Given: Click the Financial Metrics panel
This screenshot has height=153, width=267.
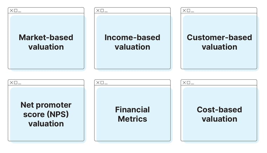Looking at the screenshot, I should [x=132, y=114].
